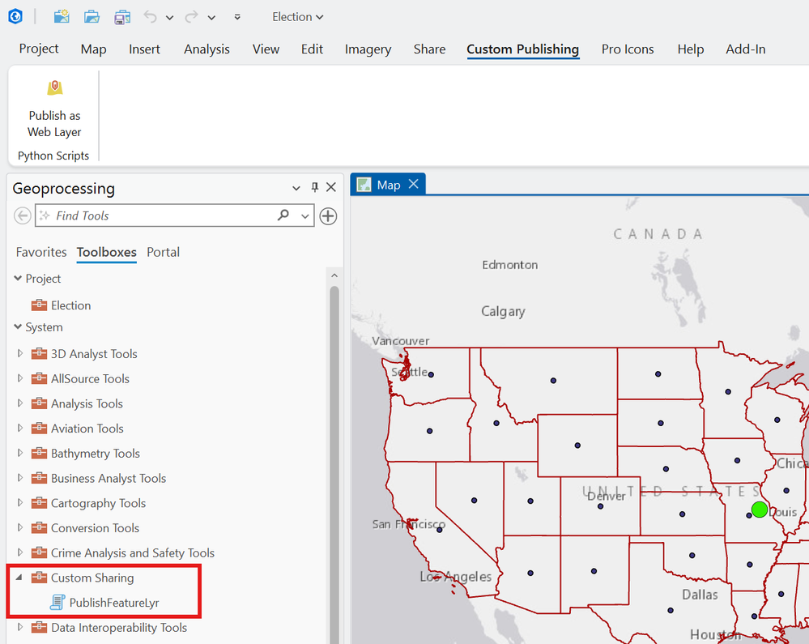Select the 3D Analyst Tools toolbox icon
Image resolution: width=809 pixels, height=644 pixels.
[x=39, y=353]
